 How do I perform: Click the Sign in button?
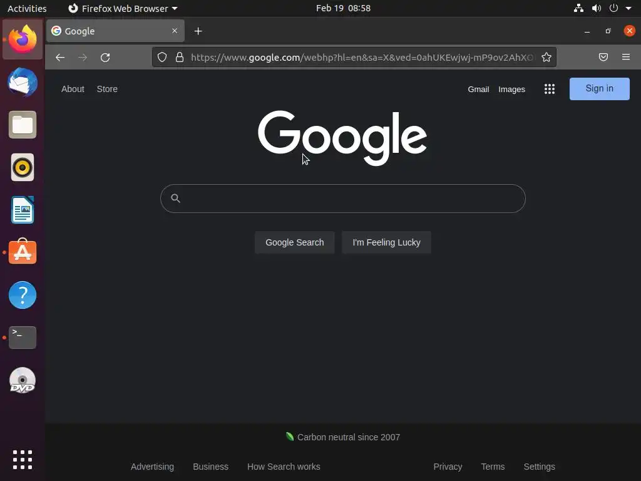pos(599,89)
